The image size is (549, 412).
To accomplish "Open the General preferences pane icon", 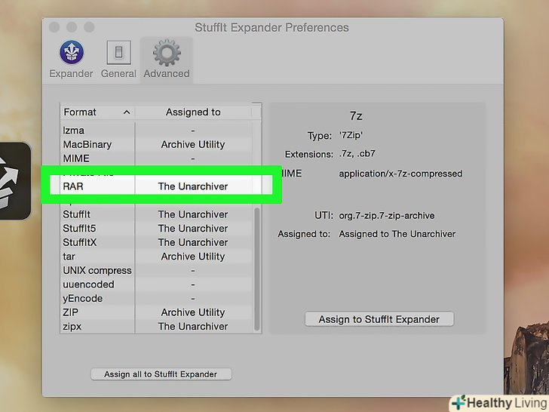I will [x=118, y=53].
